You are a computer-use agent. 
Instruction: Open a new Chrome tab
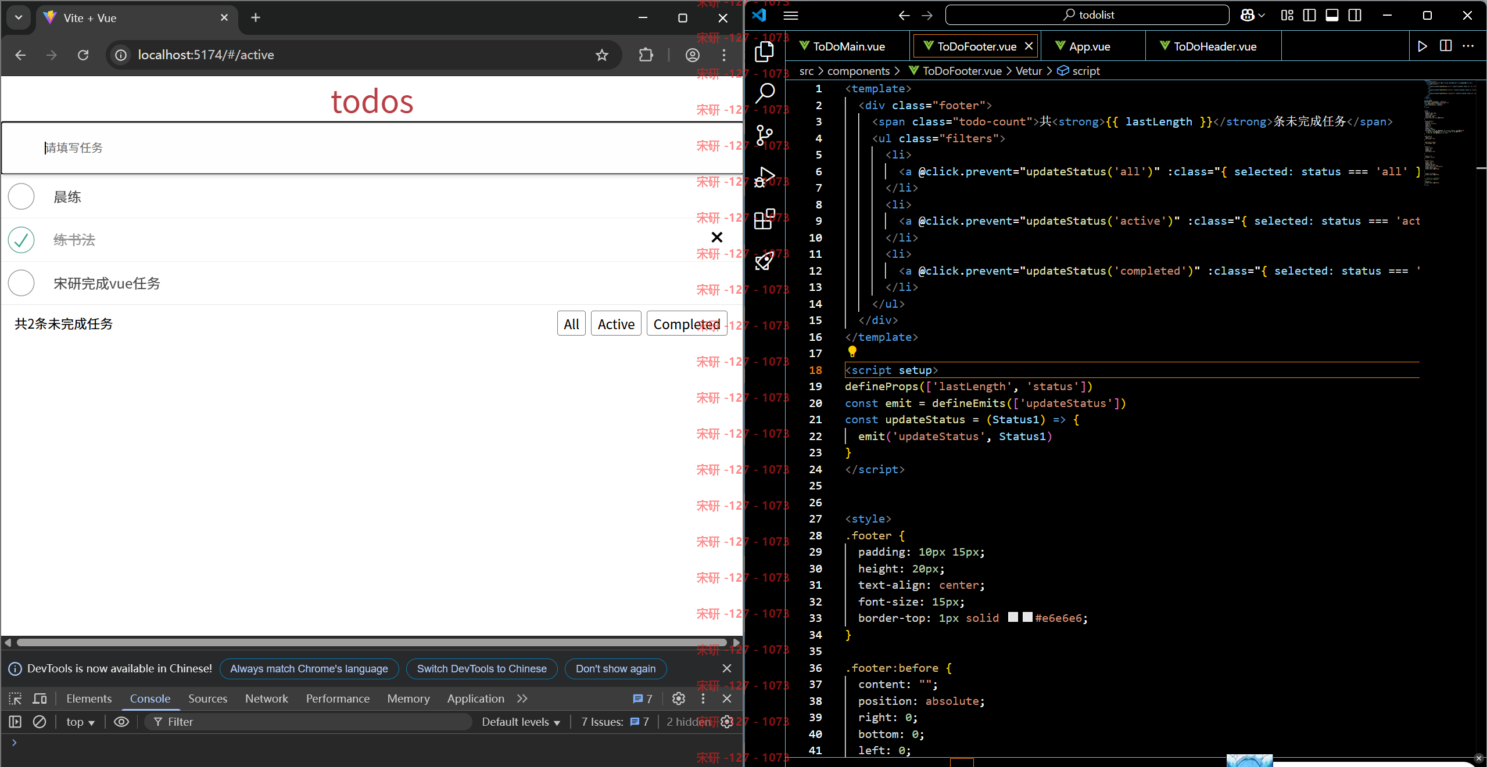[x=256, y=18]
